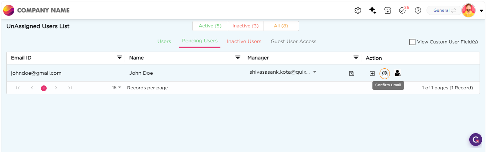
Task: Expand the profile avatar menu arrow
Action: (x=481, y=11)
